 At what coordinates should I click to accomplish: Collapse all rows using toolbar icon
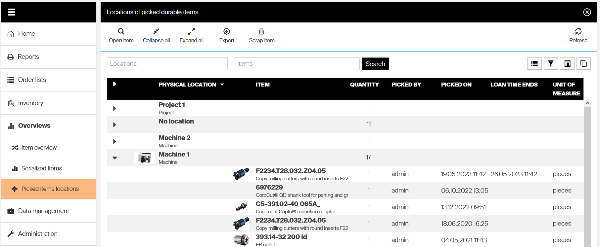[156, 32]
